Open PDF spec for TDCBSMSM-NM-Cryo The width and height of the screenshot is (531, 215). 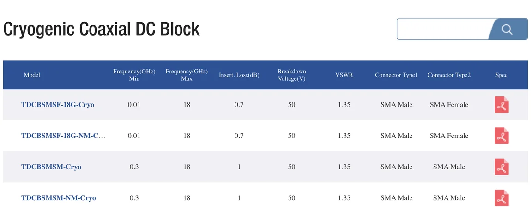[501, 198]
